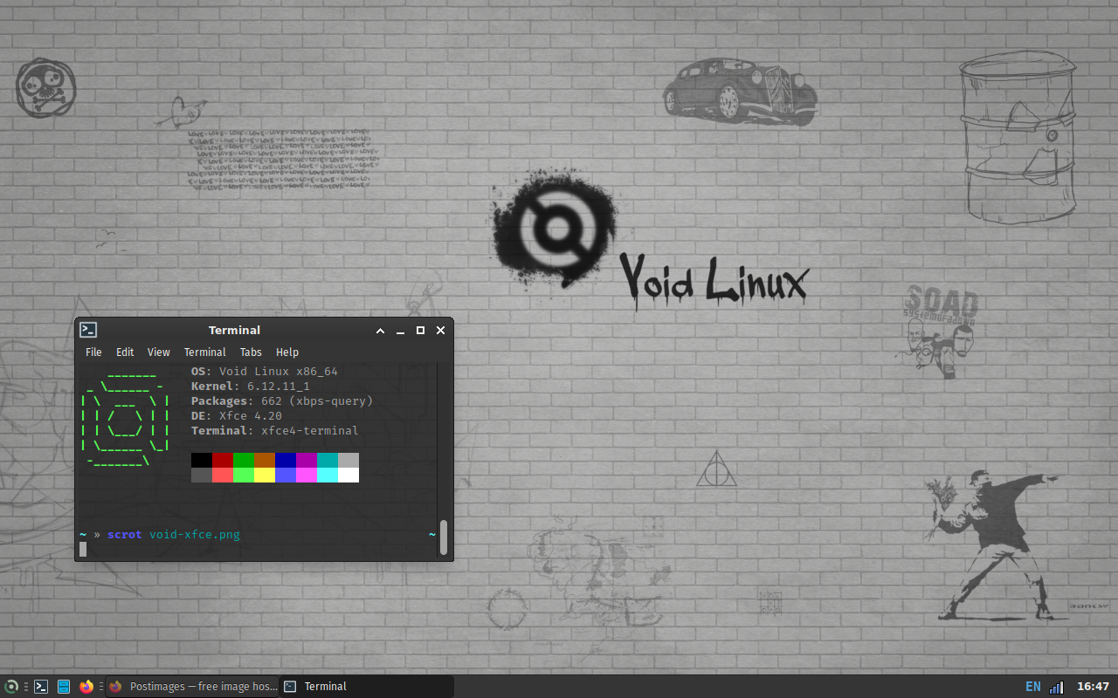Click the dark red swatch in terminal palette
This screenshot has height=698, width=1118.
pos(223,460)
